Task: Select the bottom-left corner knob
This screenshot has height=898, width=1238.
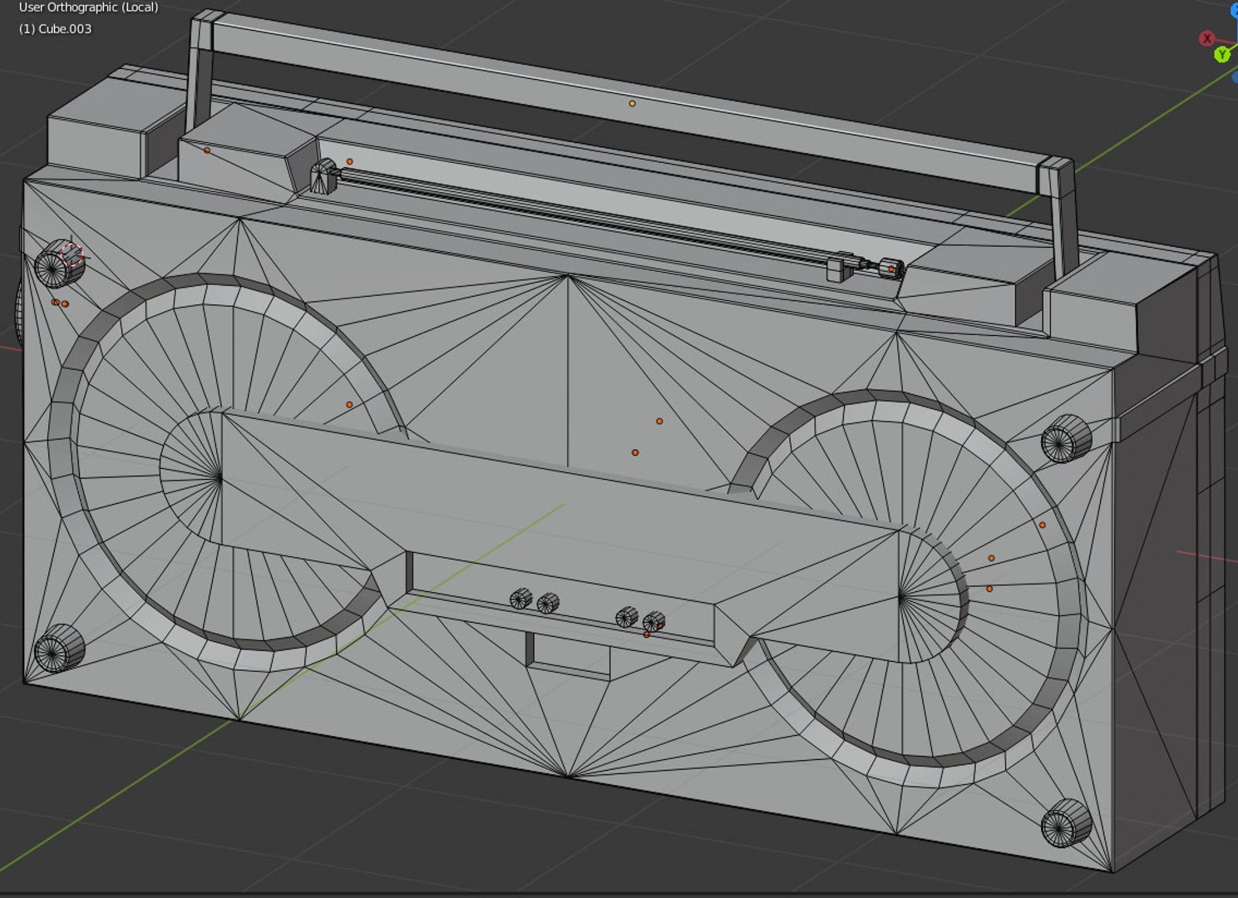Action: (x=58, y=649)
